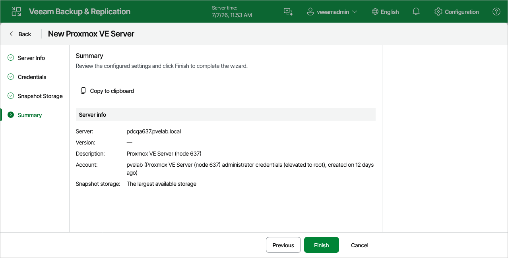Select the Server Info wizard step

[31, 58]
